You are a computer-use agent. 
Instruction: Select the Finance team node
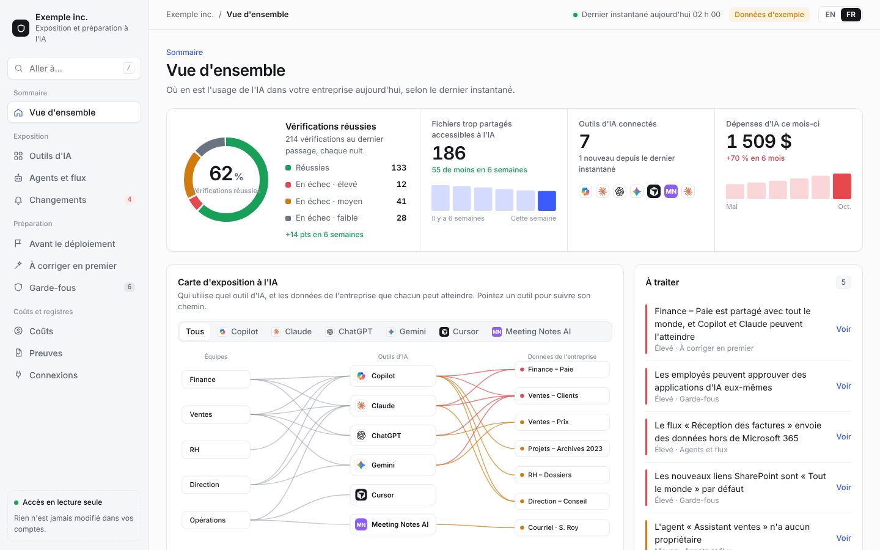coord(216,380)
